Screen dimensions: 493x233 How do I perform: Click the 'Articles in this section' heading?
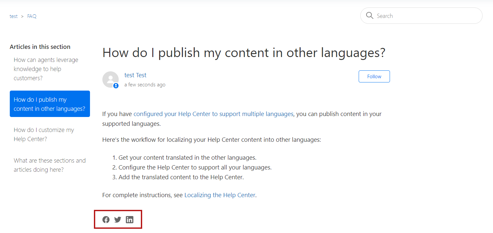tap(40, 47)
